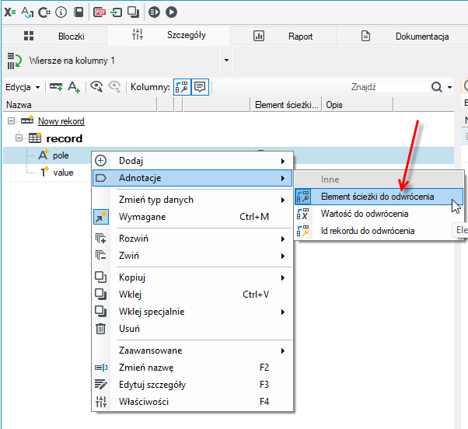Open the Rozwiń submenu
468x429 pixels.
(x=192, y=239)
